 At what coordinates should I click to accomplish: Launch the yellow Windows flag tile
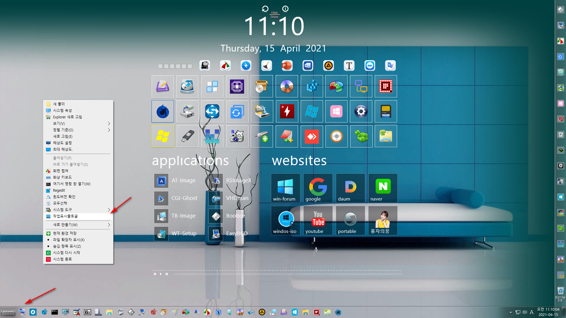click(163, 136)
